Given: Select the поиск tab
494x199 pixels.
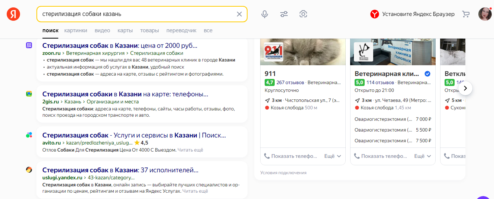Looking at the screenshot, I should point(51,30).
